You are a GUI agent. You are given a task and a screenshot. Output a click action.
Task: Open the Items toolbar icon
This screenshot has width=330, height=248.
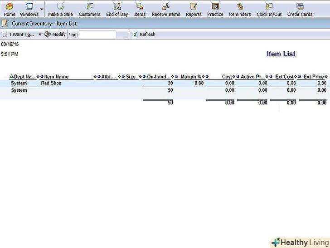(140, 9)
